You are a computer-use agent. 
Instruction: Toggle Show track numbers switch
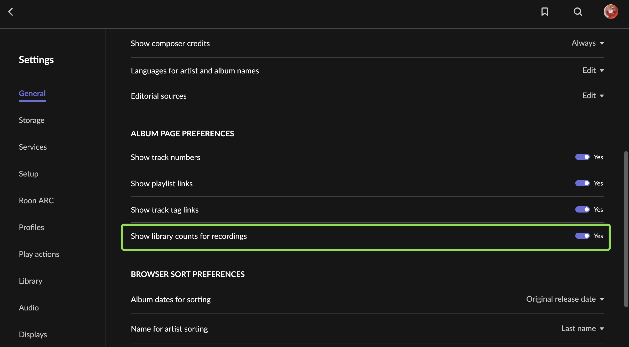click(582, 157)
